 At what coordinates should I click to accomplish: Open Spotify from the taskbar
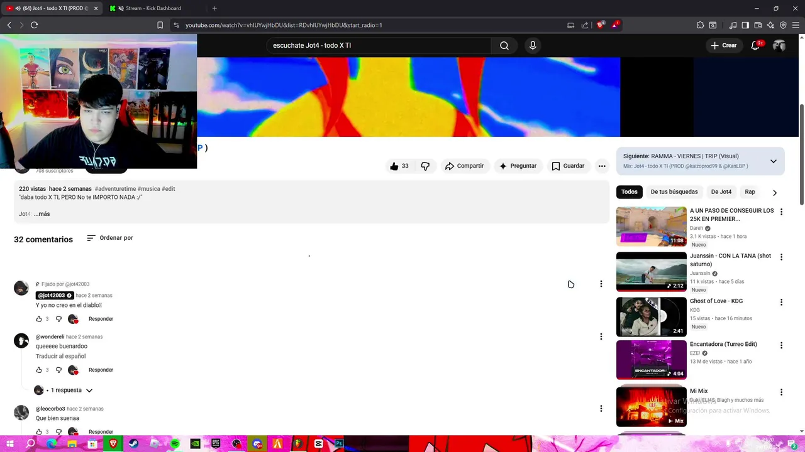coord(175,444)
